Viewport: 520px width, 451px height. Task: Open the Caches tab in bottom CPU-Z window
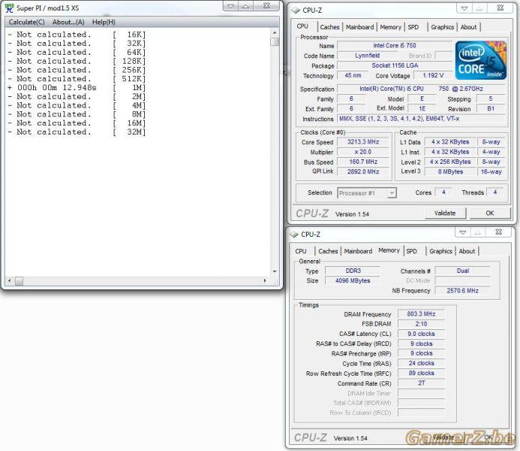pyautogui.click(x=328, y=251)
